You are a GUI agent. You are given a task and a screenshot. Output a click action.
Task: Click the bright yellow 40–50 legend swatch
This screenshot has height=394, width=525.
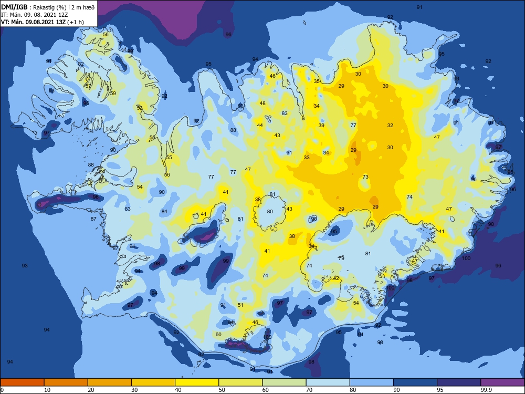[x=197, y=382]
